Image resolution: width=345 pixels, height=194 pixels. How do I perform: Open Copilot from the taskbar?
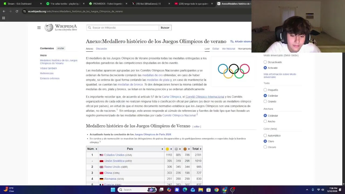click(x=169, y=190)
